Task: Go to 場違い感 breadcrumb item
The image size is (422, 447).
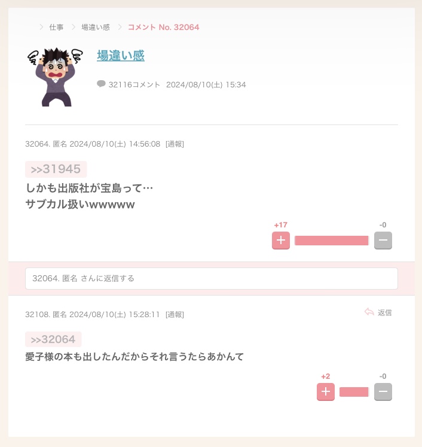Action: 96,28
